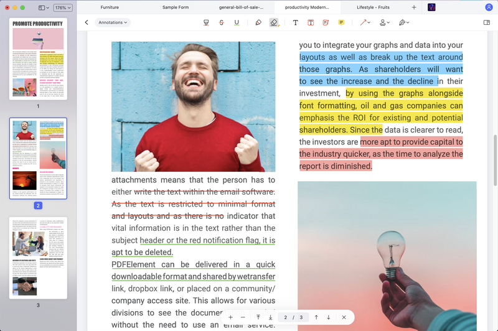
Task: Select the plain text comment tool
Action: click(295, 22)
